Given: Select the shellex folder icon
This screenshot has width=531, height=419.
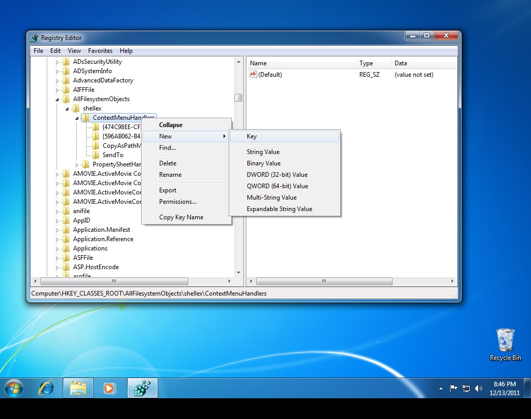Looking at the screenshot, I should [76, 108].
